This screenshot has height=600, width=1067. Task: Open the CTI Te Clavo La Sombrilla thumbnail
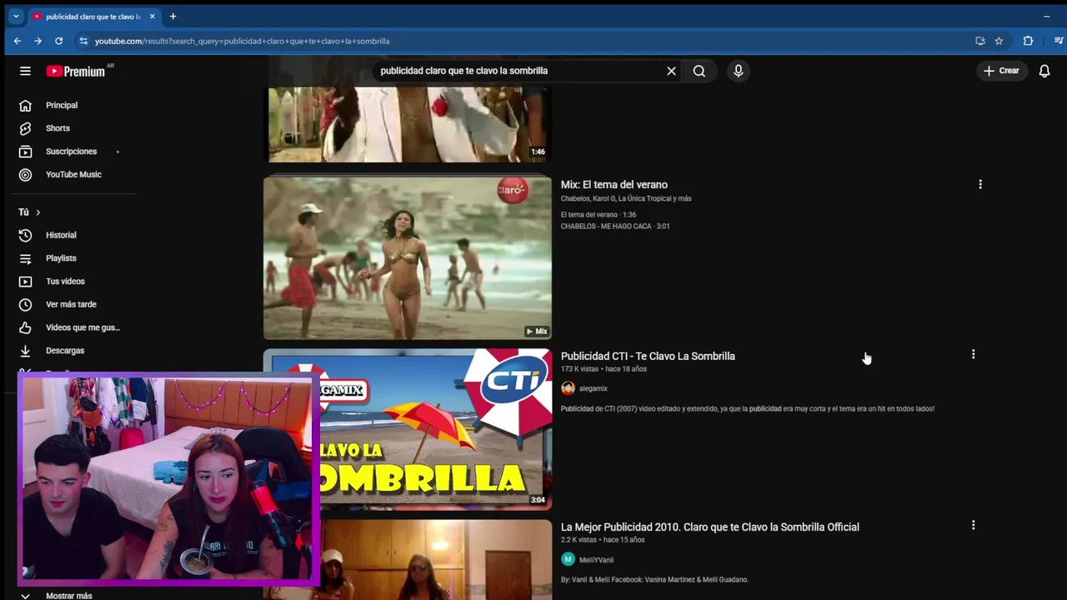click(x=408, y=428)
